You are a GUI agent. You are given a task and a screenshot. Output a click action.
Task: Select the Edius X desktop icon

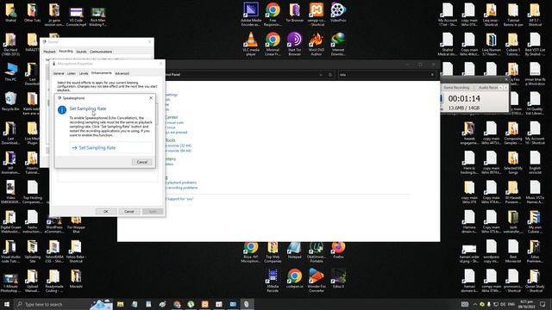(x=338, y=279)
